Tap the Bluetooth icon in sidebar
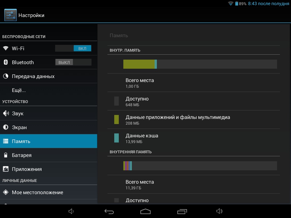 coord(6,62)
